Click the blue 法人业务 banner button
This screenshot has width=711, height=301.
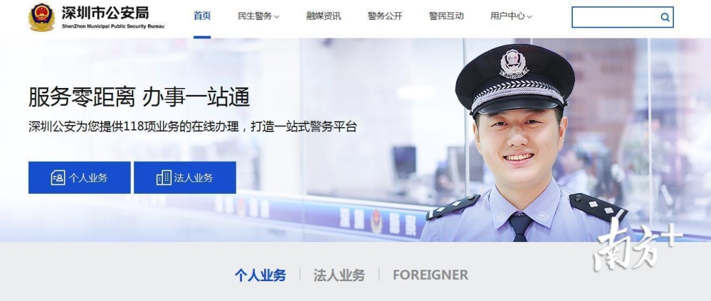(185, 177)
